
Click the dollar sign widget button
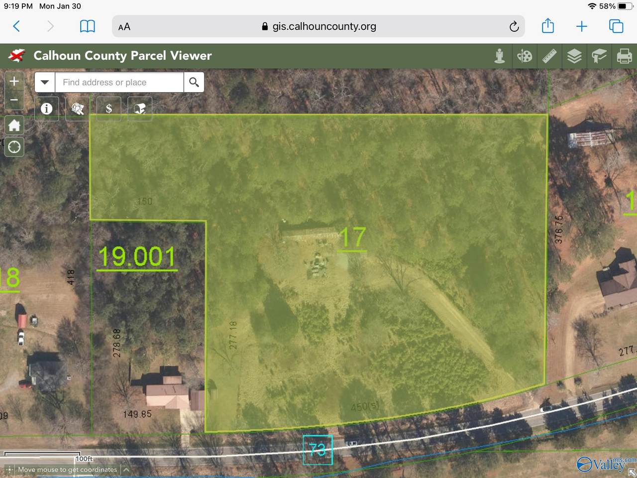click(x=108, y=109)
